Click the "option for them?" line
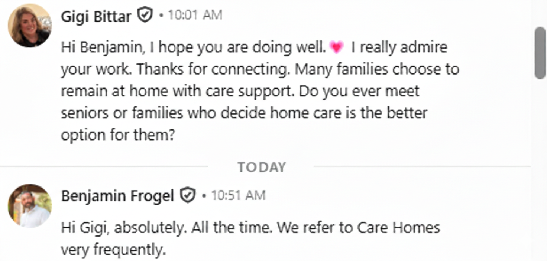Image resolution: width=547 pixels, height=261 pixels. 117,135
